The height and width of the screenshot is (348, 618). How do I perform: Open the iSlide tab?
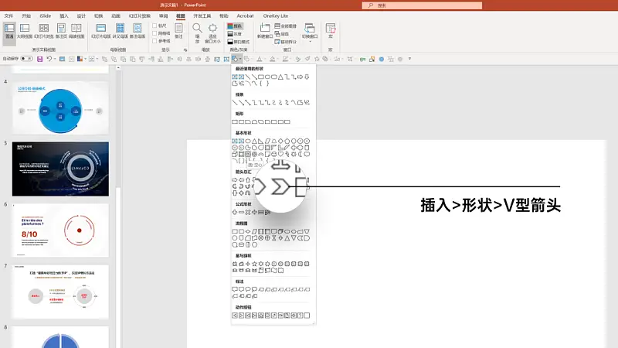click(46, 15)
